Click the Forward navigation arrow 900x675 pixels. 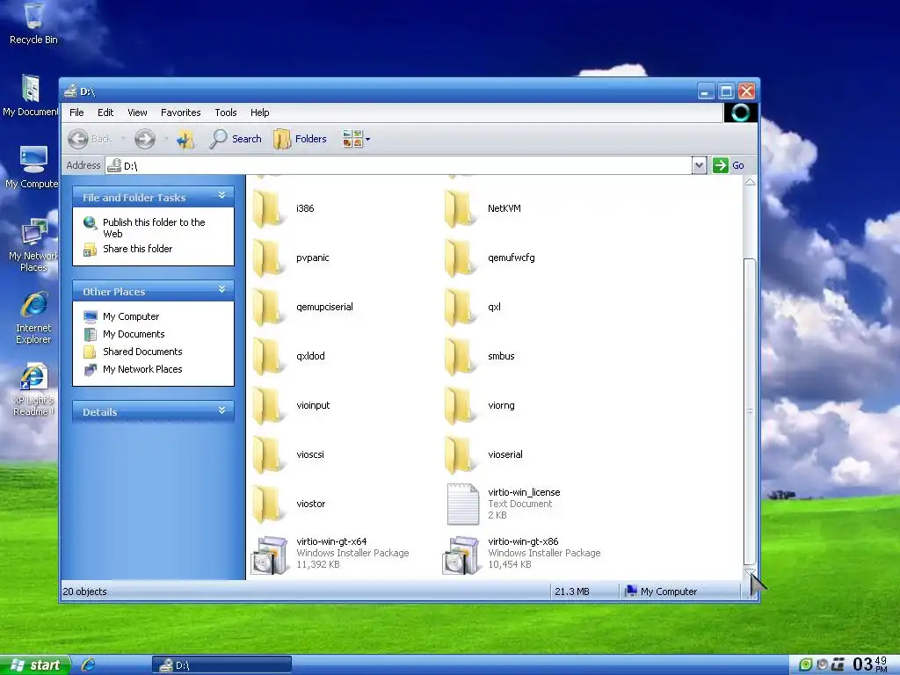pyautogui.click(x=145, y=139)
